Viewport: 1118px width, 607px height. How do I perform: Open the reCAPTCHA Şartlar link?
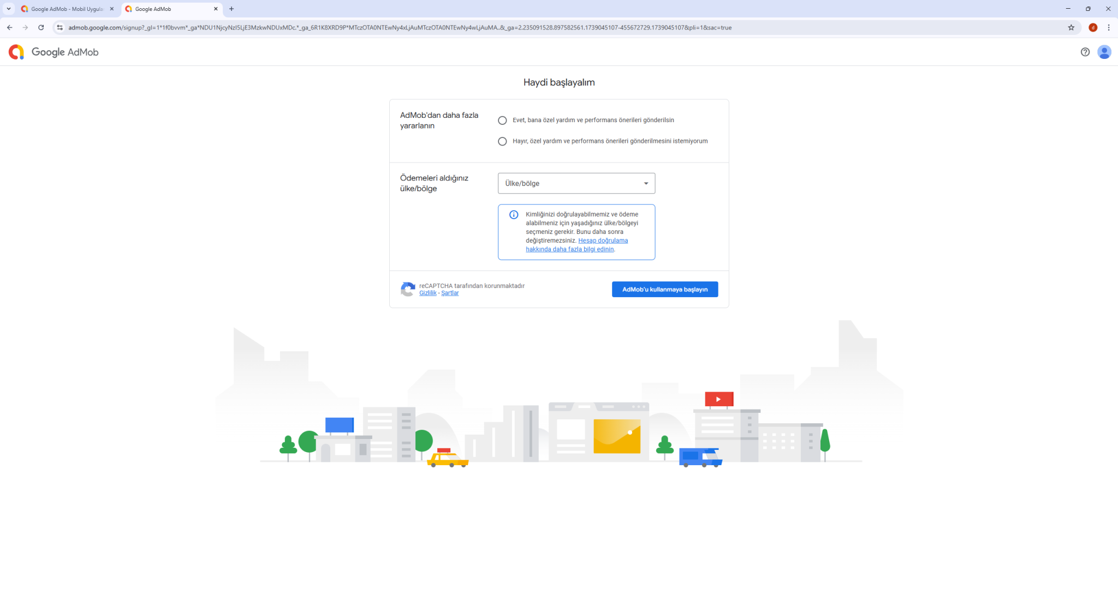tap(450, 293)
